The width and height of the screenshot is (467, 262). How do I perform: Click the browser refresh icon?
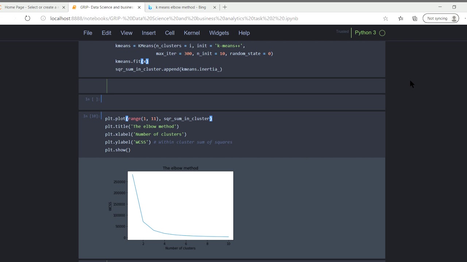coord(27,18)
